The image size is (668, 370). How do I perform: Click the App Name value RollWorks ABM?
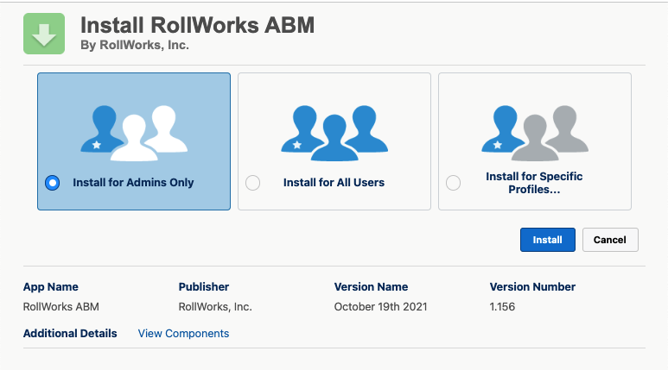(61, 306)
